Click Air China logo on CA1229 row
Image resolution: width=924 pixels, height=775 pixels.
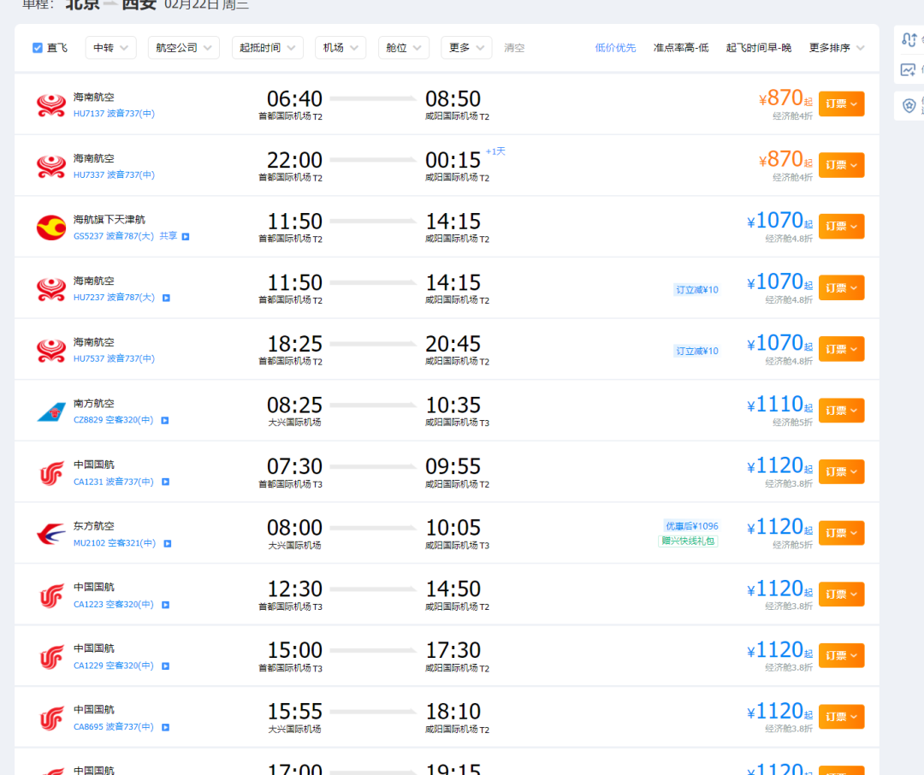click(x=51, y=657)
